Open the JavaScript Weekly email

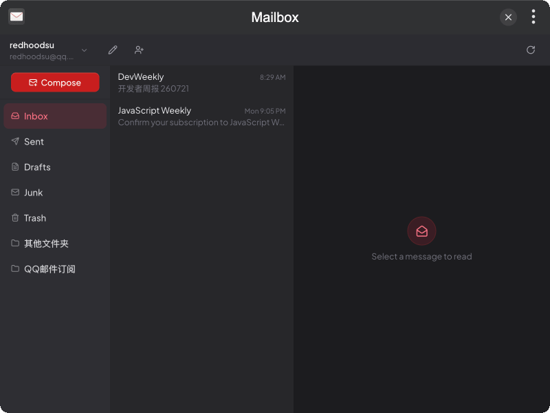[201, 116]
